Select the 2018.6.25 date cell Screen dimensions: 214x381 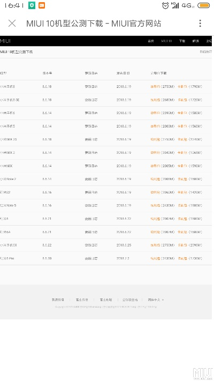tap(124, 245)
